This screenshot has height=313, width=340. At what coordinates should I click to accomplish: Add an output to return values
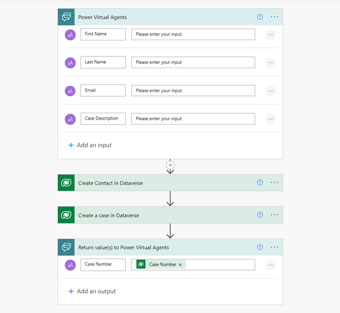pyautogui.click(x=92, y=291)
